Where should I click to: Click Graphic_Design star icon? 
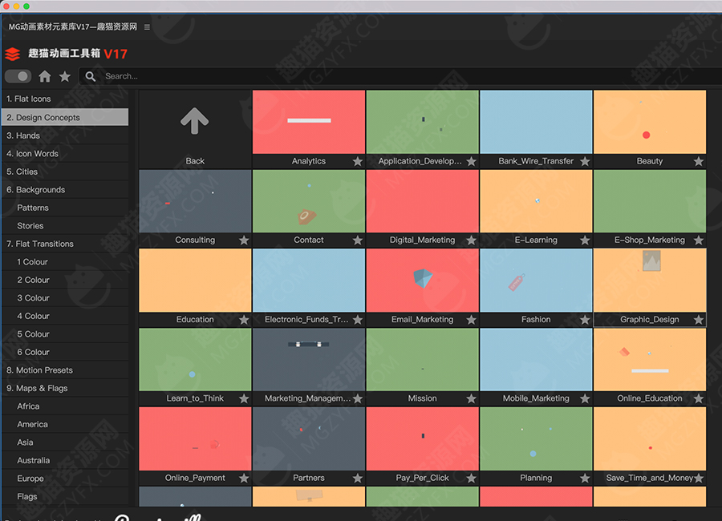[x=699, y=319]
